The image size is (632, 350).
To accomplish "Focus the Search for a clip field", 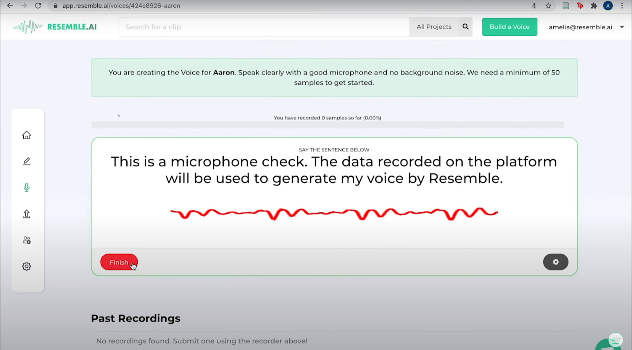I will pyautogui.click(x=264, y=27).
